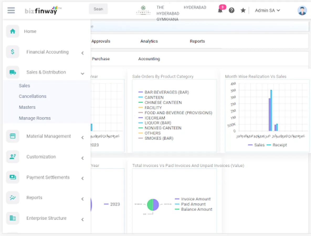Image resolution: width=311 pixels, height=236 pixels.
Task: Open the Admin SA dropdown
Action: tap(267, 10)
